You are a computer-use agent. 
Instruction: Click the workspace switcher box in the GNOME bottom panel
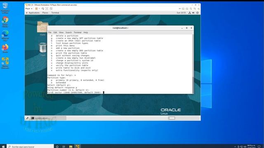[172, 118]
